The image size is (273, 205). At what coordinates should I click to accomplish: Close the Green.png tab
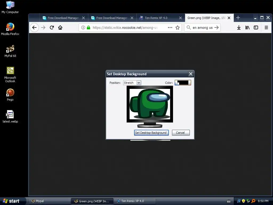pyautogui.click(x=229, y=18)
